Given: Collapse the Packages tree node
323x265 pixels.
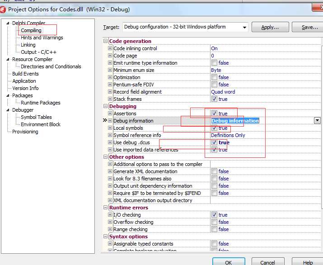Looking at the screenshot, I should (x=8, y=95).
